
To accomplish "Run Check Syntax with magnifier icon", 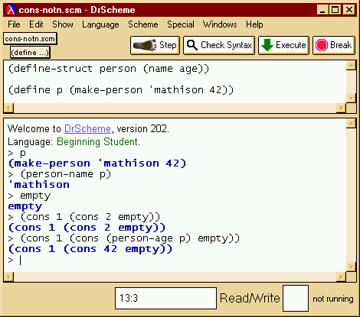I will [219, 45].
